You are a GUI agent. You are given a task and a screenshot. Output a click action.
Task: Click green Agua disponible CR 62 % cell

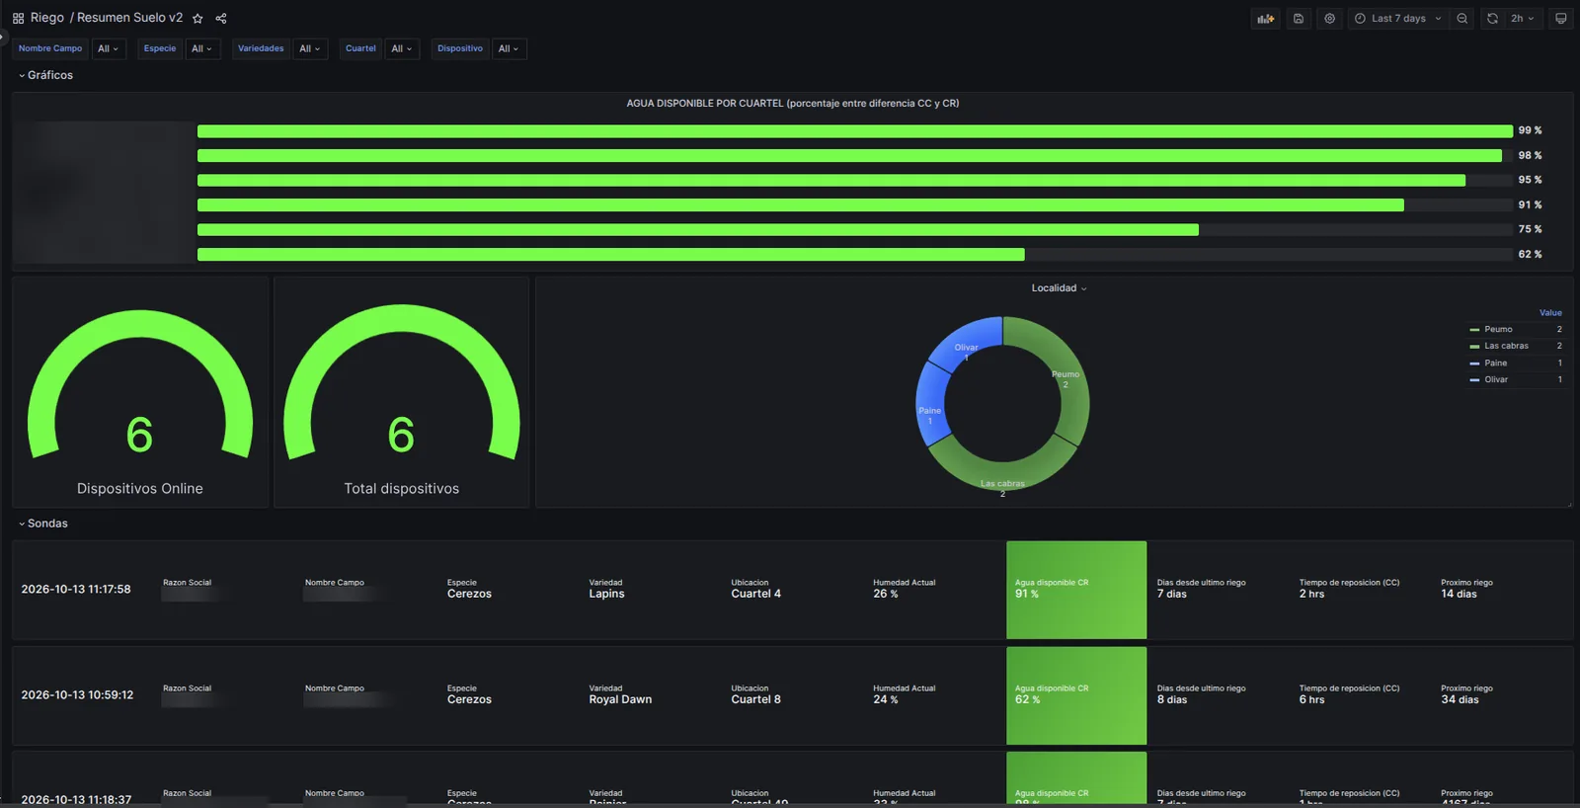click(x=1076, y=695)
